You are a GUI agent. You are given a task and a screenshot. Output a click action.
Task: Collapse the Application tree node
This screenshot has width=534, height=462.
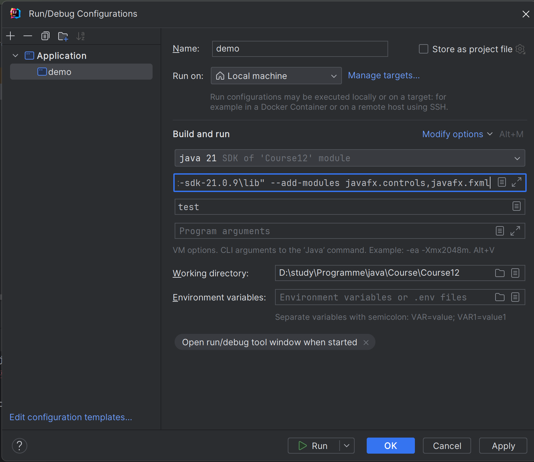coord(15,56)
